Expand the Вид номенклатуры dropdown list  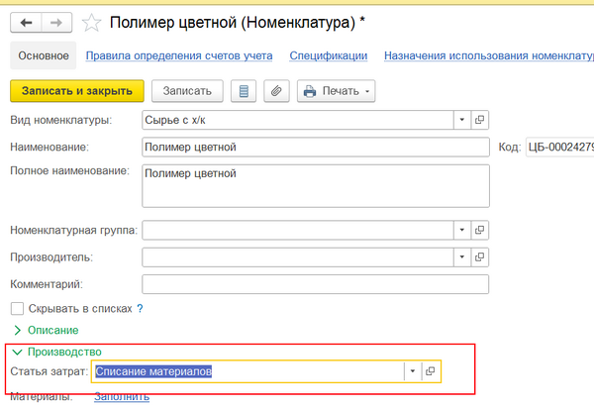pos(461,120)
